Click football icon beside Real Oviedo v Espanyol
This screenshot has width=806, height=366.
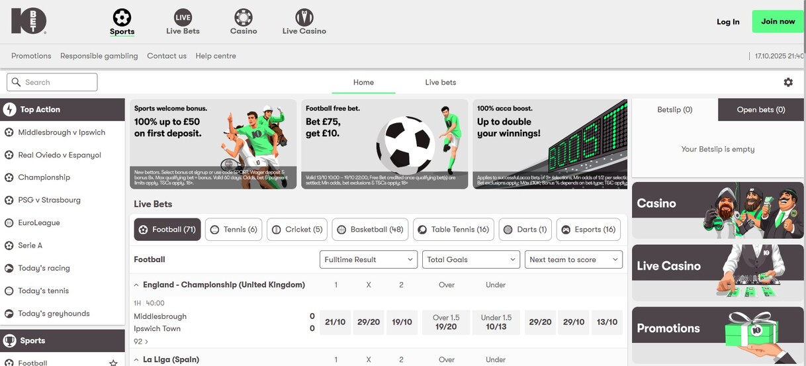tap(9, 155)
